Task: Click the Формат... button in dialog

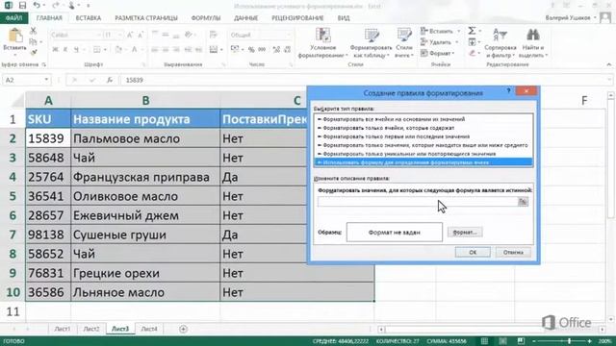Action: point(465,233)
